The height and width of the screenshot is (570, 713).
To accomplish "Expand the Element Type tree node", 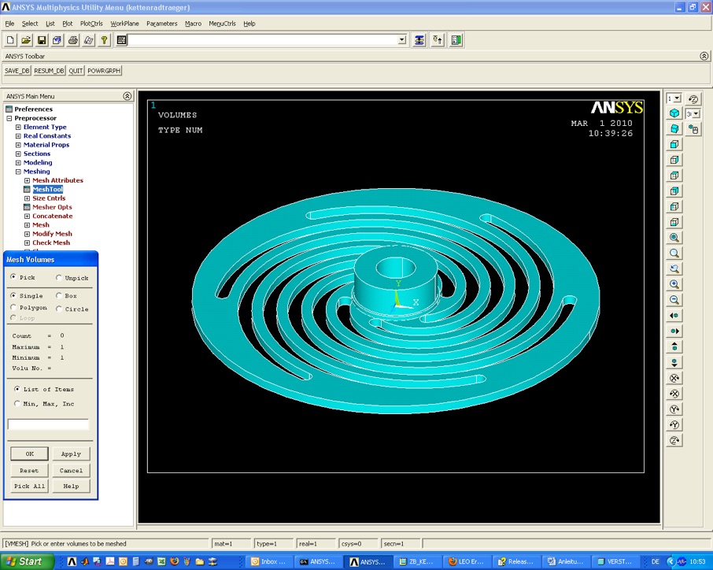I will click(x=18, y=127).
